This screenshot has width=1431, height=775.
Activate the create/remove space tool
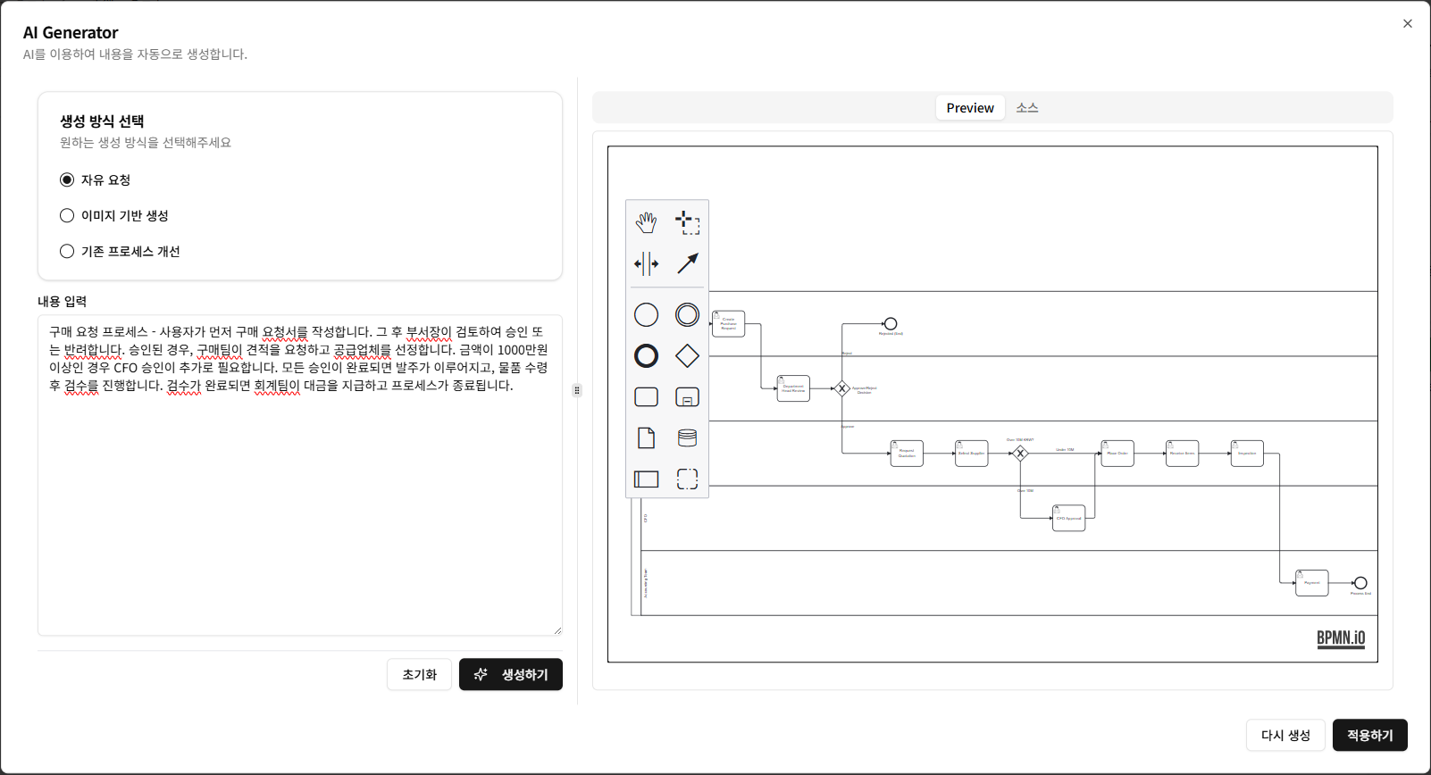pos(646,263)
